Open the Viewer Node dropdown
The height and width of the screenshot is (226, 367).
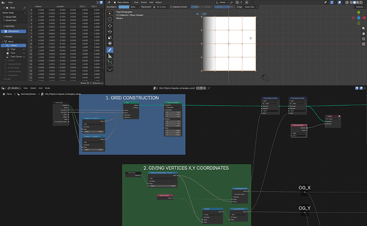(x=14, y=13)
